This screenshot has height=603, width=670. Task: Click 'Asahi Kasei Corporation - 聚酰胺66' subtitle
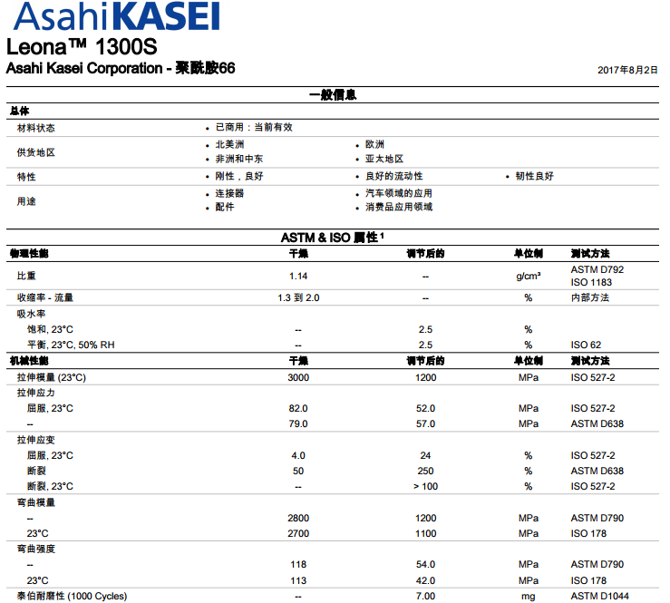pyautogui.click(x=121, y=68)
